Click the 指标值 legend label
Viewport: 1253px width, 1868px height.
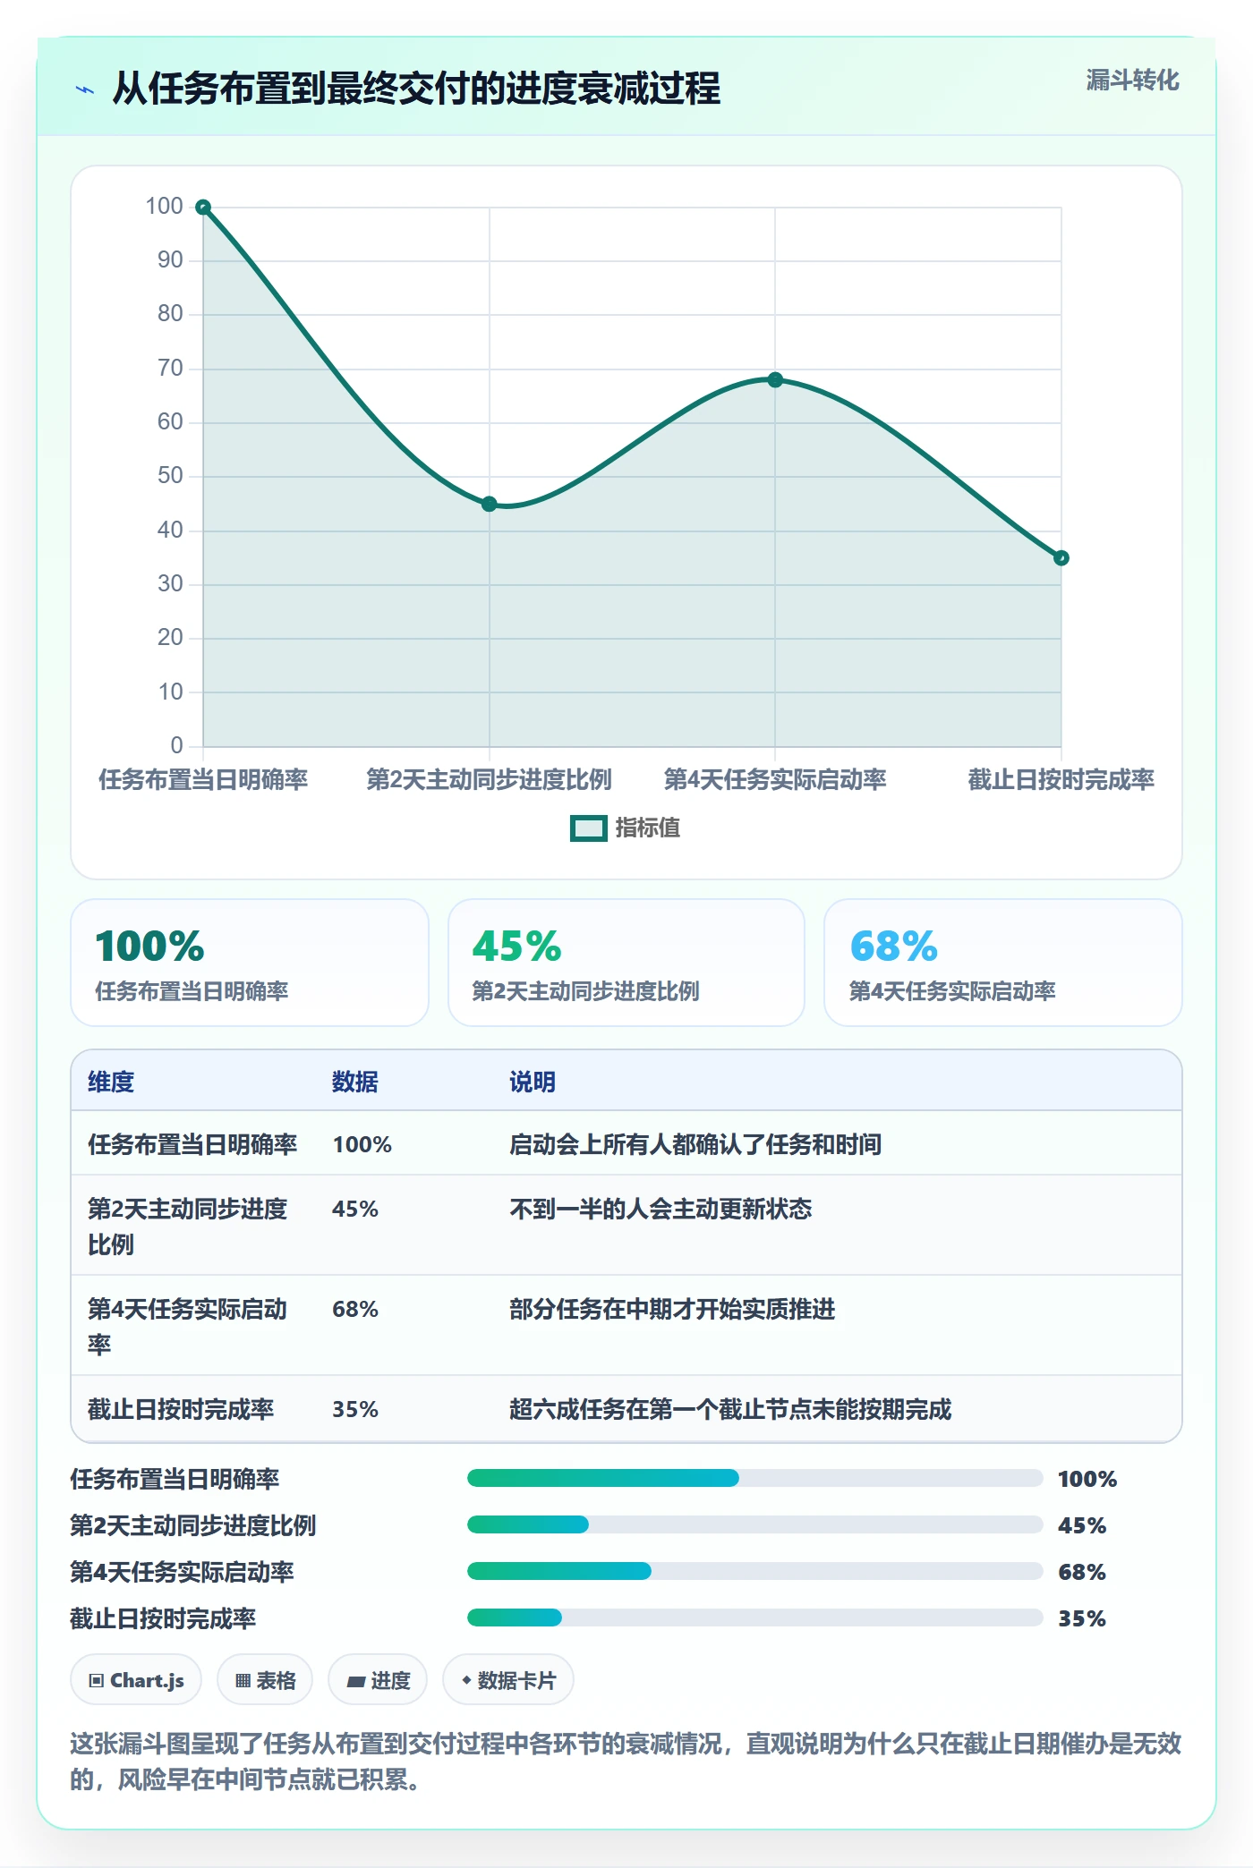click(648, 828)
